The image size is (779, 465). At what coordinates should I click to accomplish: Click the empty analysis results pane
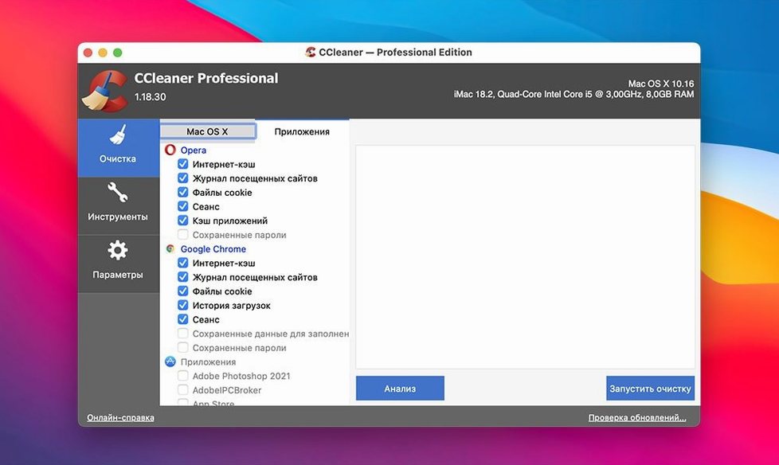tap(525, 257)
